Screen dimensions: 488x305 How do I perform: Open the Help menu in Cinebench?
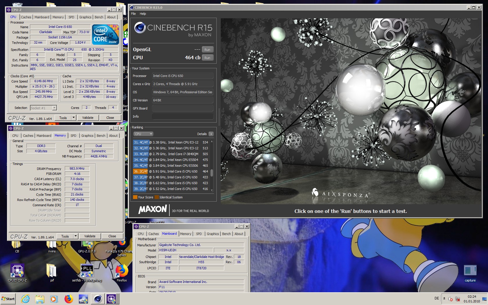pyautogui.click(x=143, y=14)
